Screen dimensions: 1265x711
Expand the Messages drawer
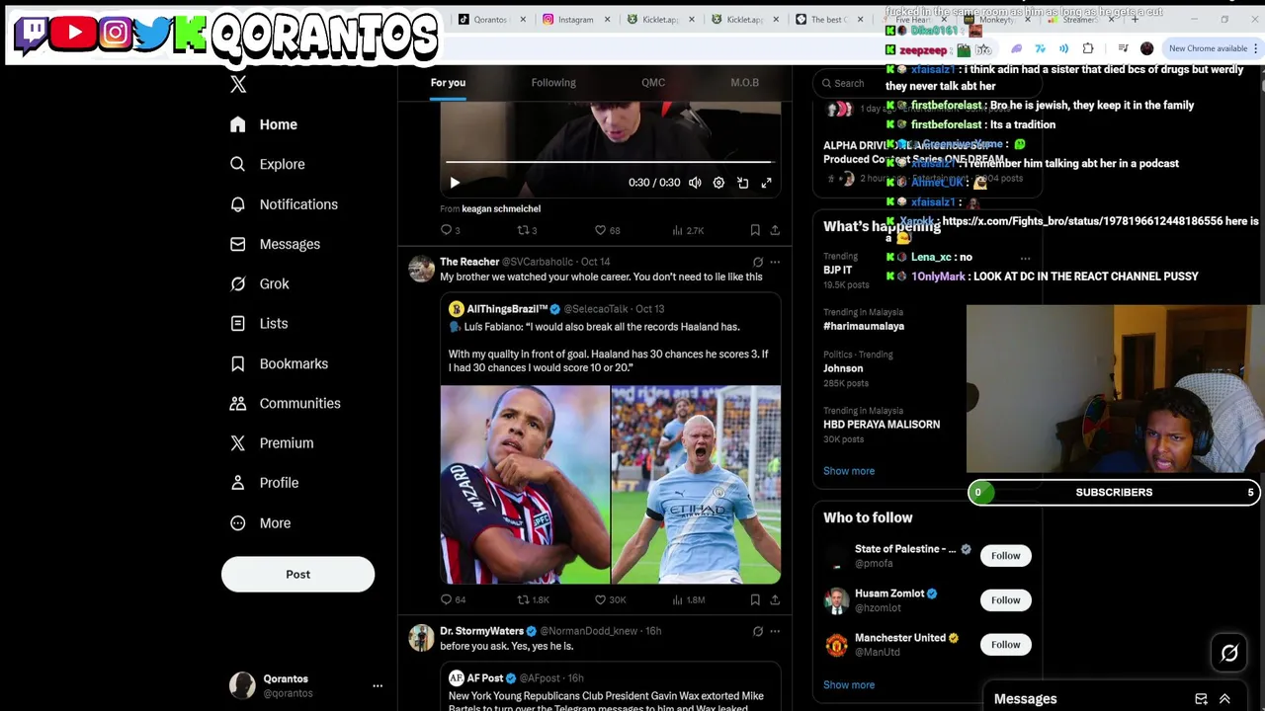(x=1224, y=699)
